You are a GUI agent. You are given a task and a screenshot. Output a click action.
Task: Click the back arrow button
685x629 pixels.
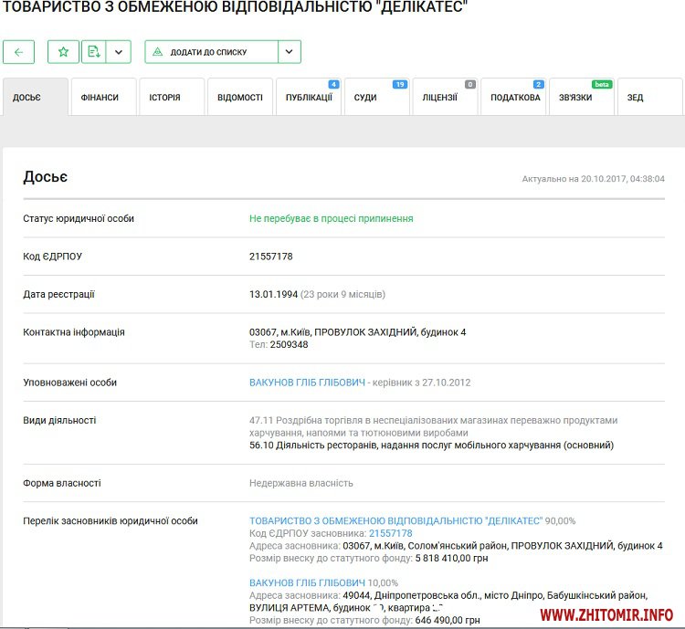point(19,52)
